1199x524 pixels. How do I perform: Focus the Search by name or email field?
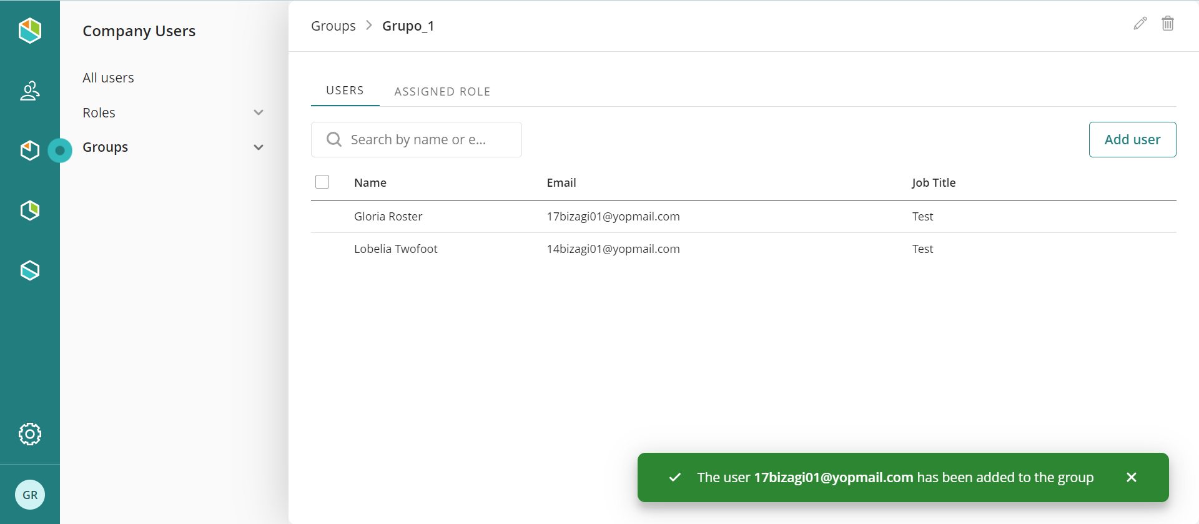417,139
